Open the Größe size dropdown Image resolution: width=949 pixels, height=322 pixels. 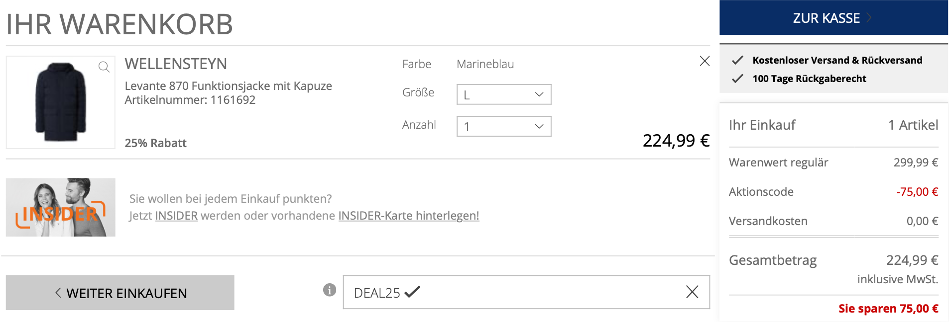pos(503,94)
